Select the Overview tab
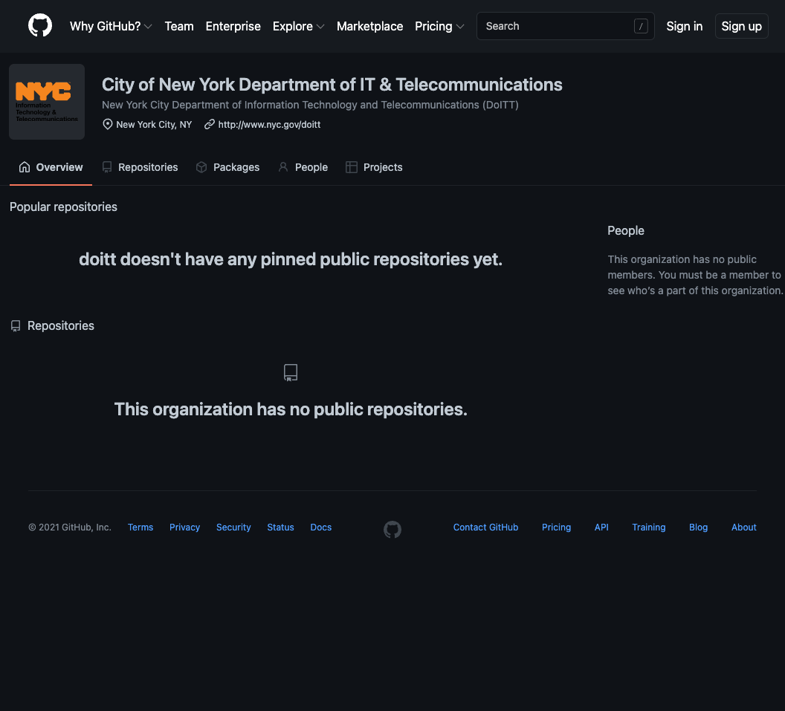785x711 pixels. (51, 167)
